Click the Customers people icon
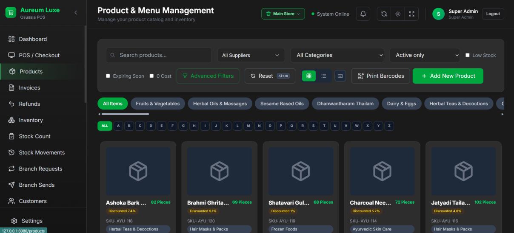The height and width of the screenshot is (233, 514). point(11,201)
